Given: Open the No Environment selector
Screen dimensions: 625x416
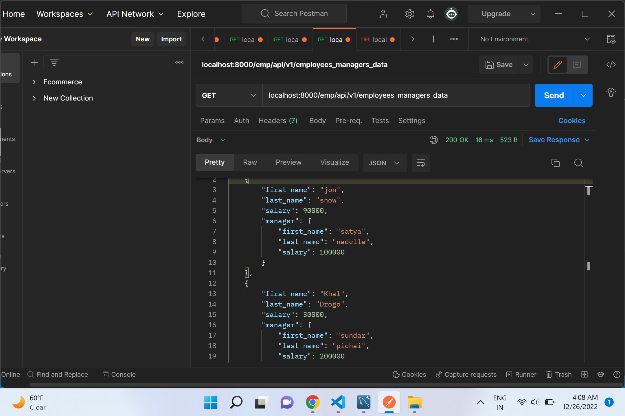Looking at the screenshot, I should coord(532,39).
